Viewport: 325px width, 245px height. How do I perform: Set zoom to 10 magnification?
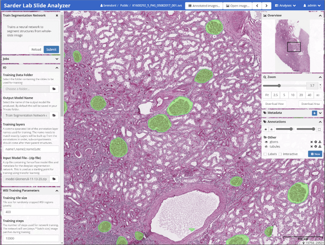coord(292,95)
